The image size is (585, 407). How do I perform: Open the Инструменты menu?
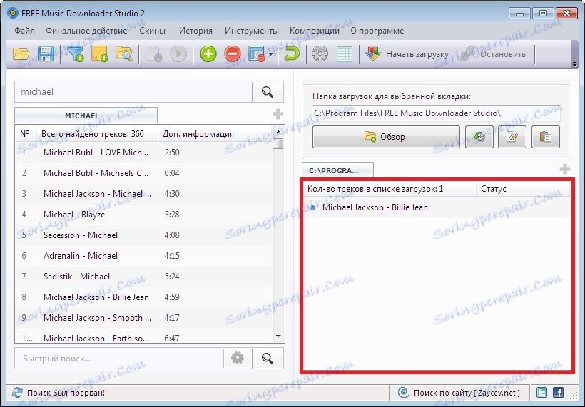click(252, 31)
